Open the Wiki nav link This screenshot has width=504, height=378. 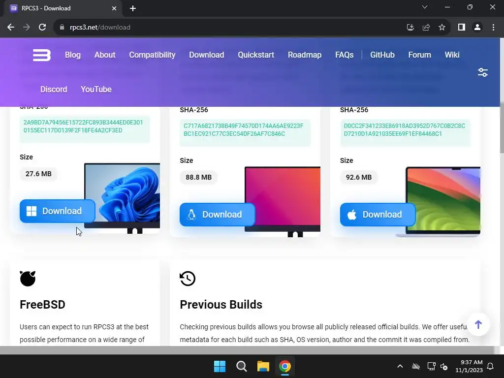pos(452,55)
